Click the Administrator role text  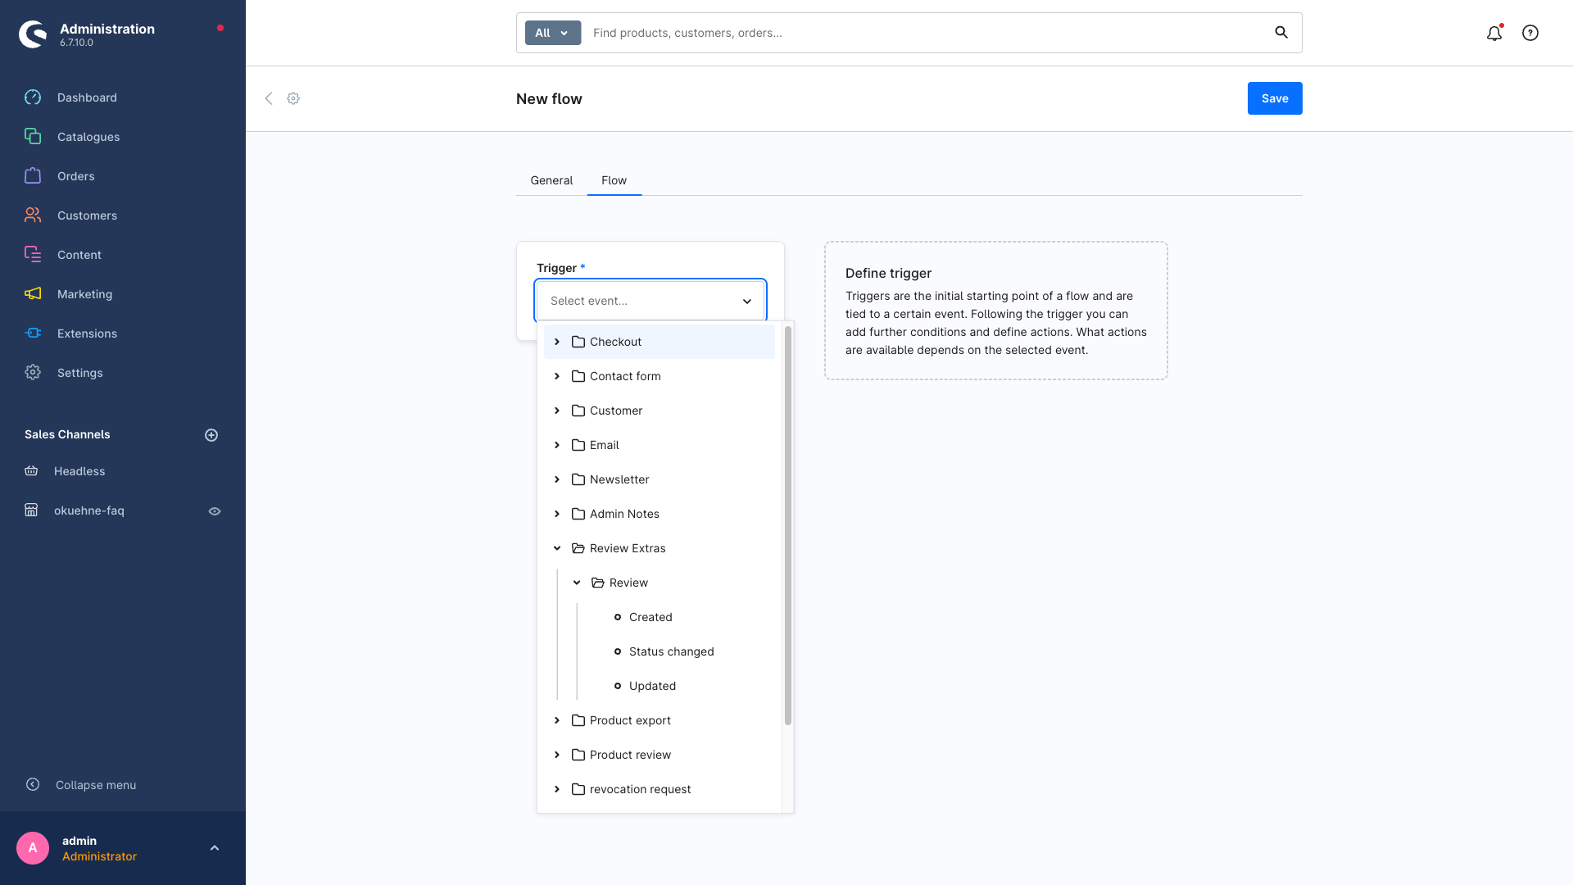[99, 856]
